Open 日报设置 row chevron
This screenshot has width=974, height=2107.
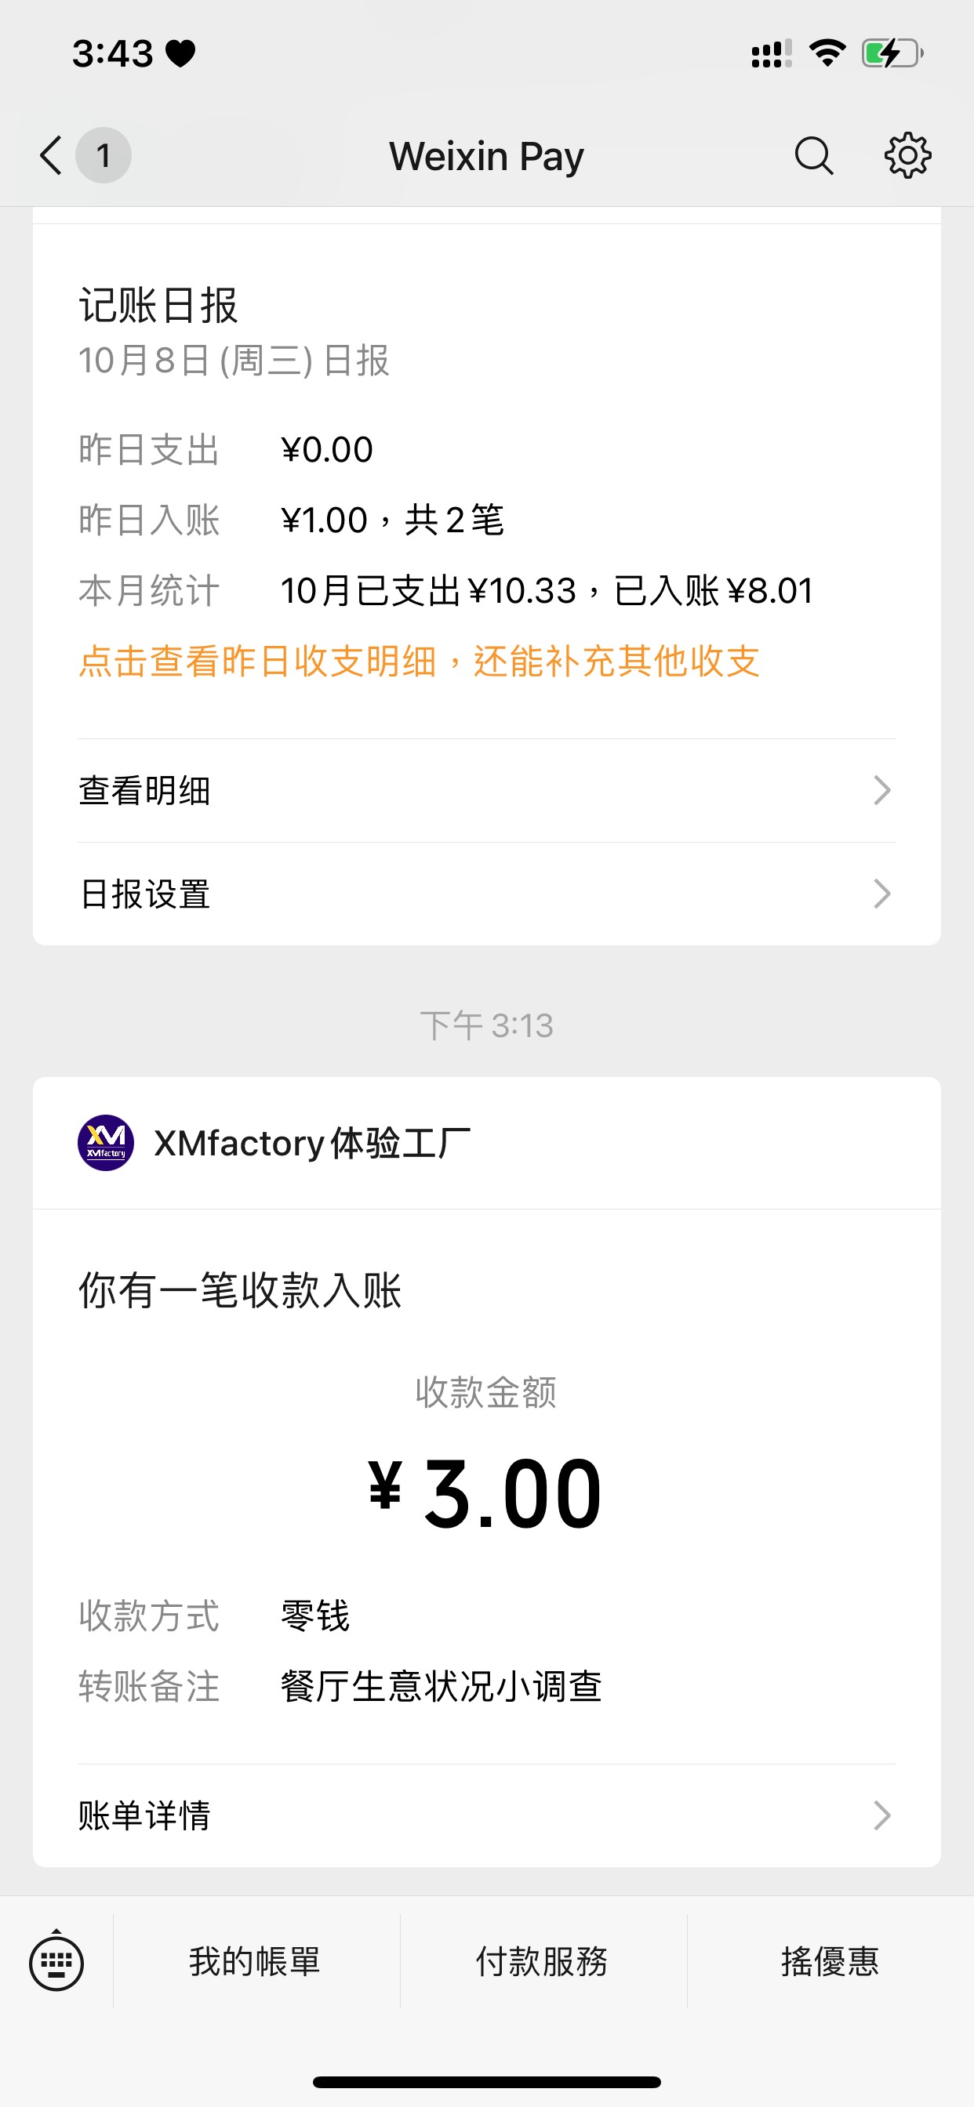pyautogui.click(x=881, y=893)
